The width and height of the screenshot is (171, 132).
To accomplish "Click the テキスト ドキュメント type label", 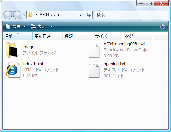I will (x=124, y=70).
